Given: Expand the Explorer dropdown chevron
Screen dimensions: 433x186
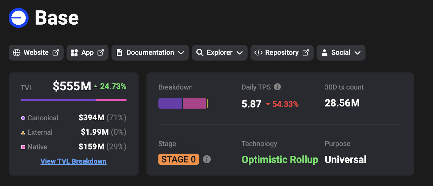Looking at the screenshot, I should point(240,53).
